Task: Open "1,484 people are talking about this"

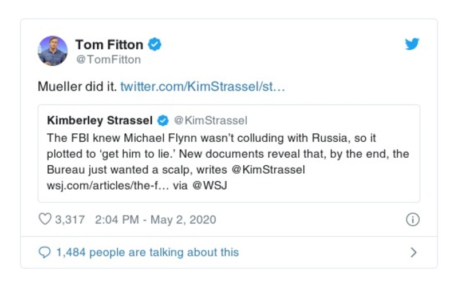Action: (147, 252)
